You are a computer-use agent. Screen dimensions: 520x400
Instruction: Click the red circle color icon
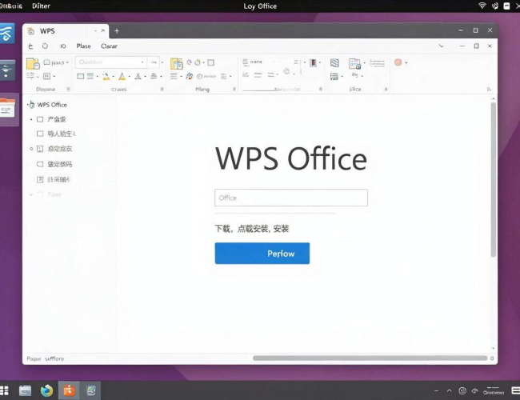click(x=398, y=62)
